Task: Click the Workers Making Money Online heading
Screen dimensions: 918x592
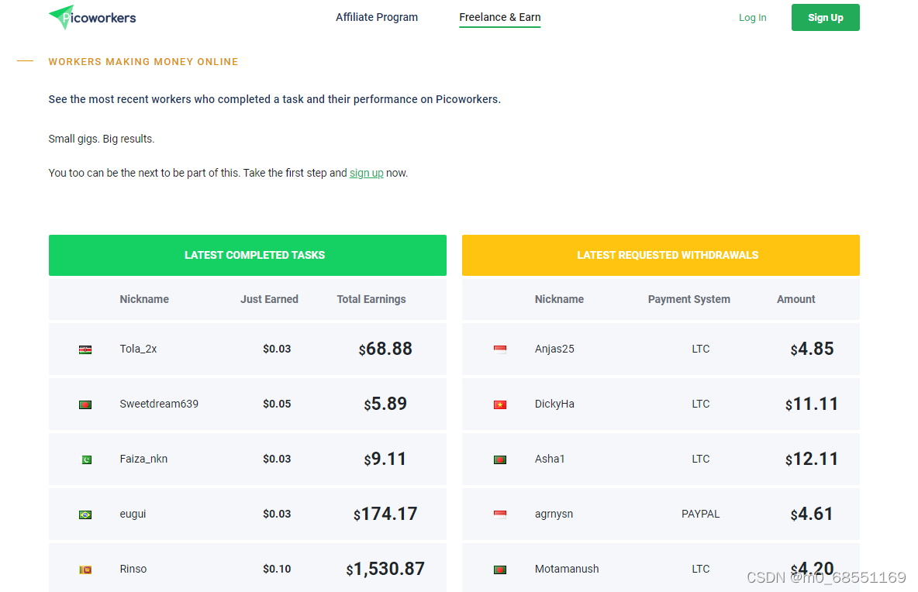Action: 143,62
